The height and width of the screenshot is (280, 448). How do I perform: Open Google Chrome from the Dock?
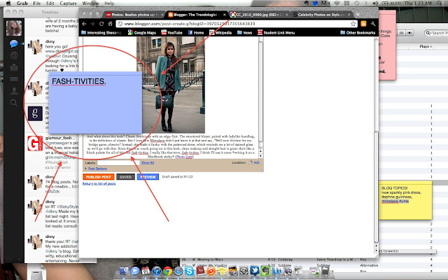pyautogui.click(x=167, y=271)
